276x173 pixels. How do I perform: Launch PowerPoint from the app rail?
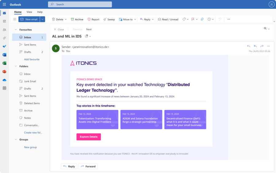click(4, 72)
